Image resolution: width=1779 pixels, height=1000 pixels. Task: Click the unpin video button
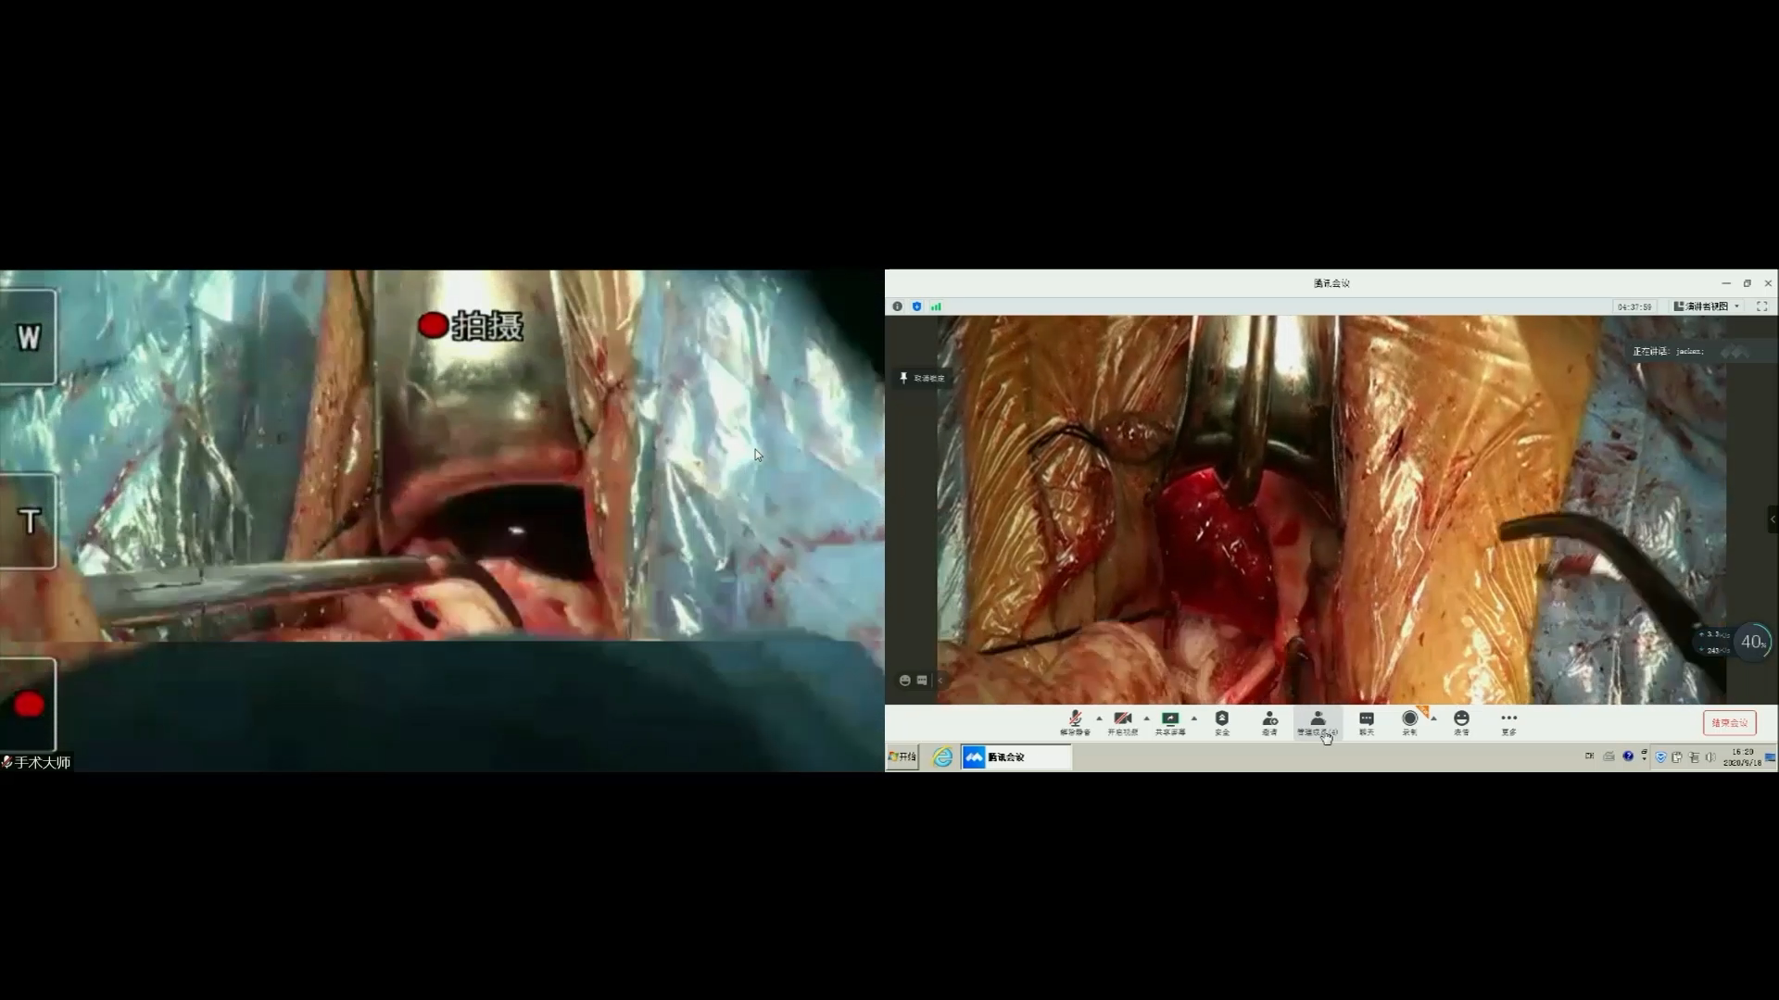(922, 378)
